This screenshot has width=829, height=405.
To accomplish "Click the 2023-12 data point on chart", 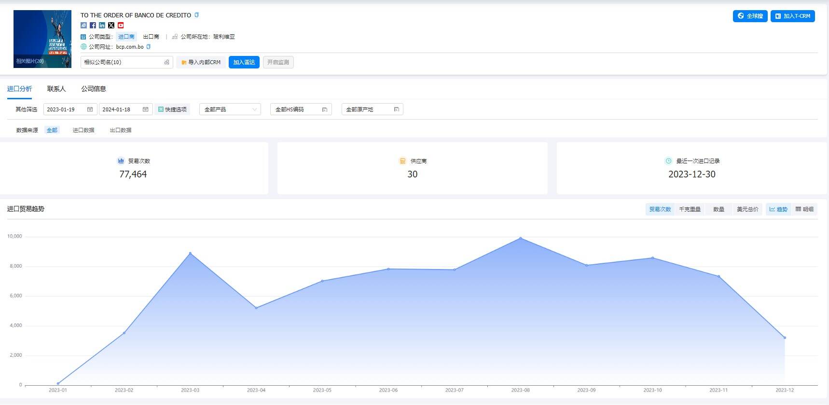I will [x=785, y=337].
